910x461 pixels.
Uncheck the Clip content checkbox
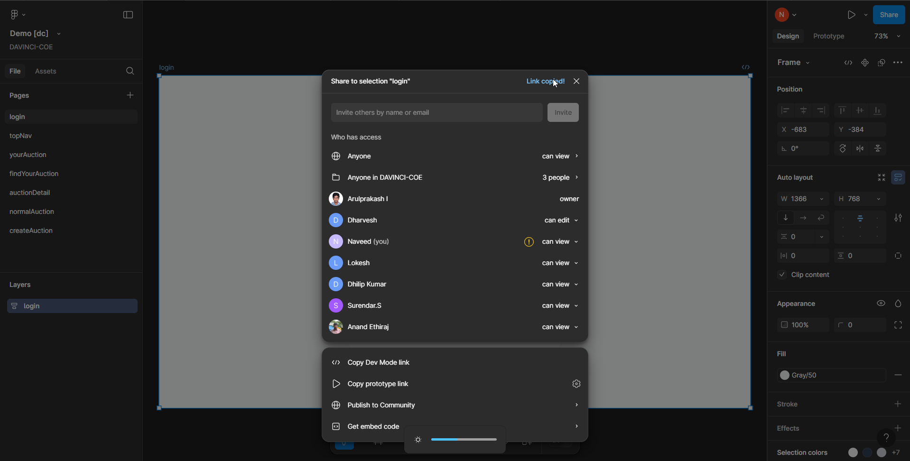coord(782,275)
